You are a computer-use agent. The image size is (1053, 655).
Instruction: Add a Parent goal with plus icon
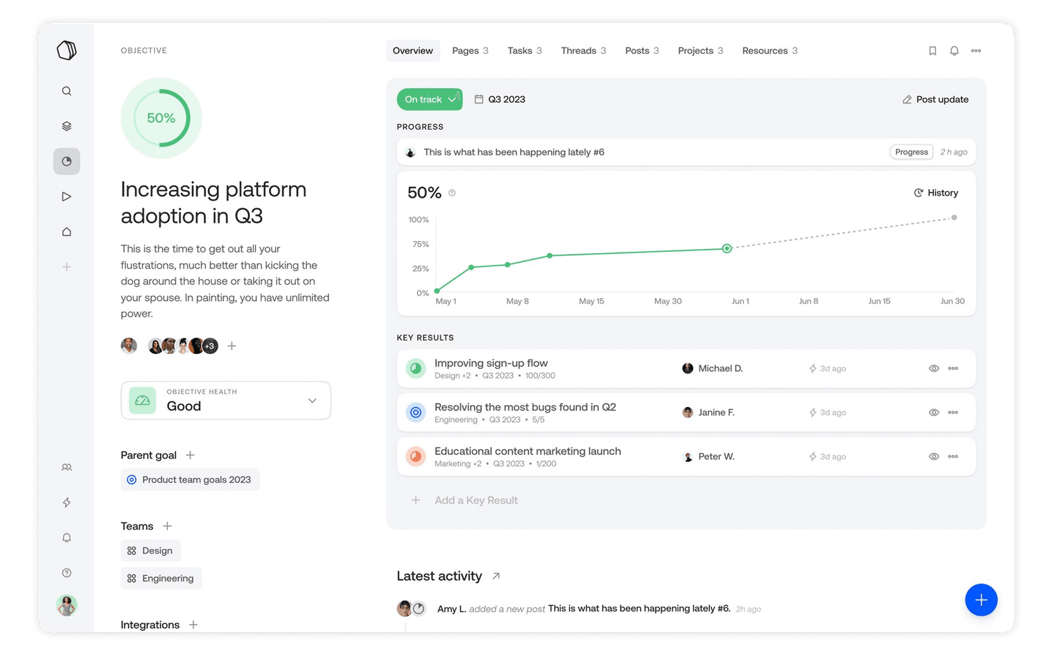[x=190, y=455]
